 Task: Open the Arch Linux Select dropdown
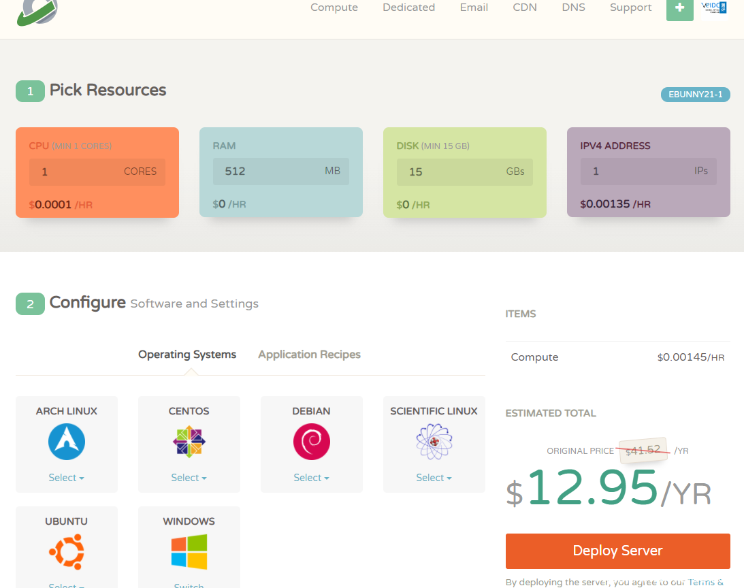(x=67, y=478)
